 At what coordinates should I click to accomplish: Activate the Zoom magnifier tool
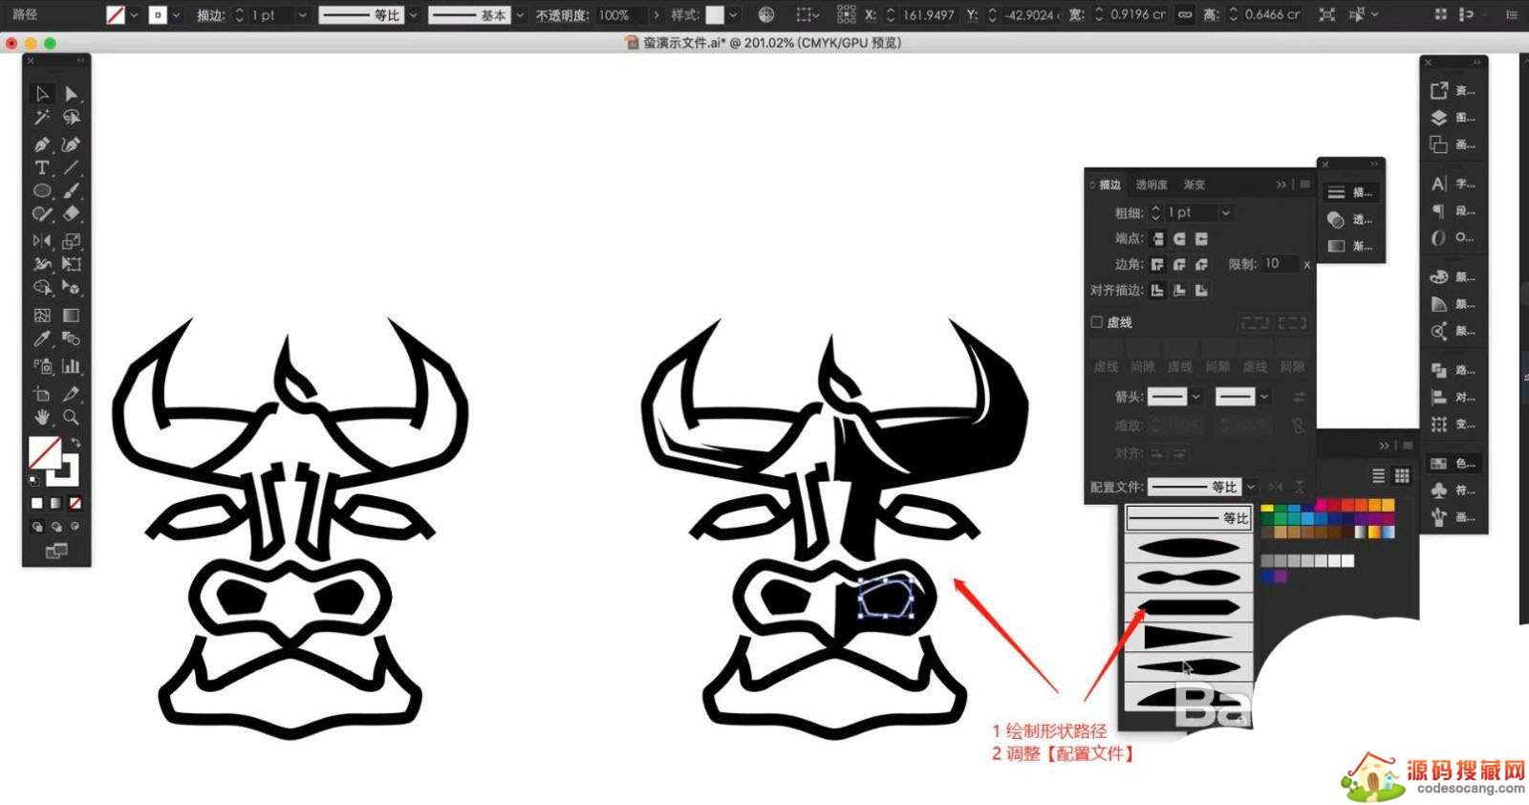click(x=71, y=418)
